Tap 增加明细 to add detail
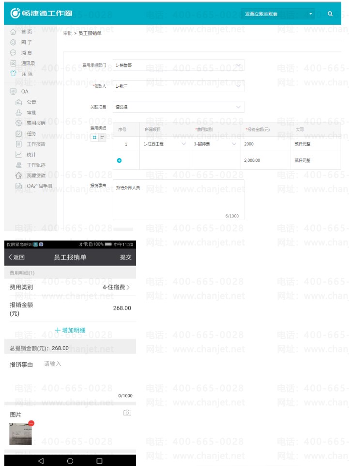The image size is (349, 466). [x=70, y=330]
